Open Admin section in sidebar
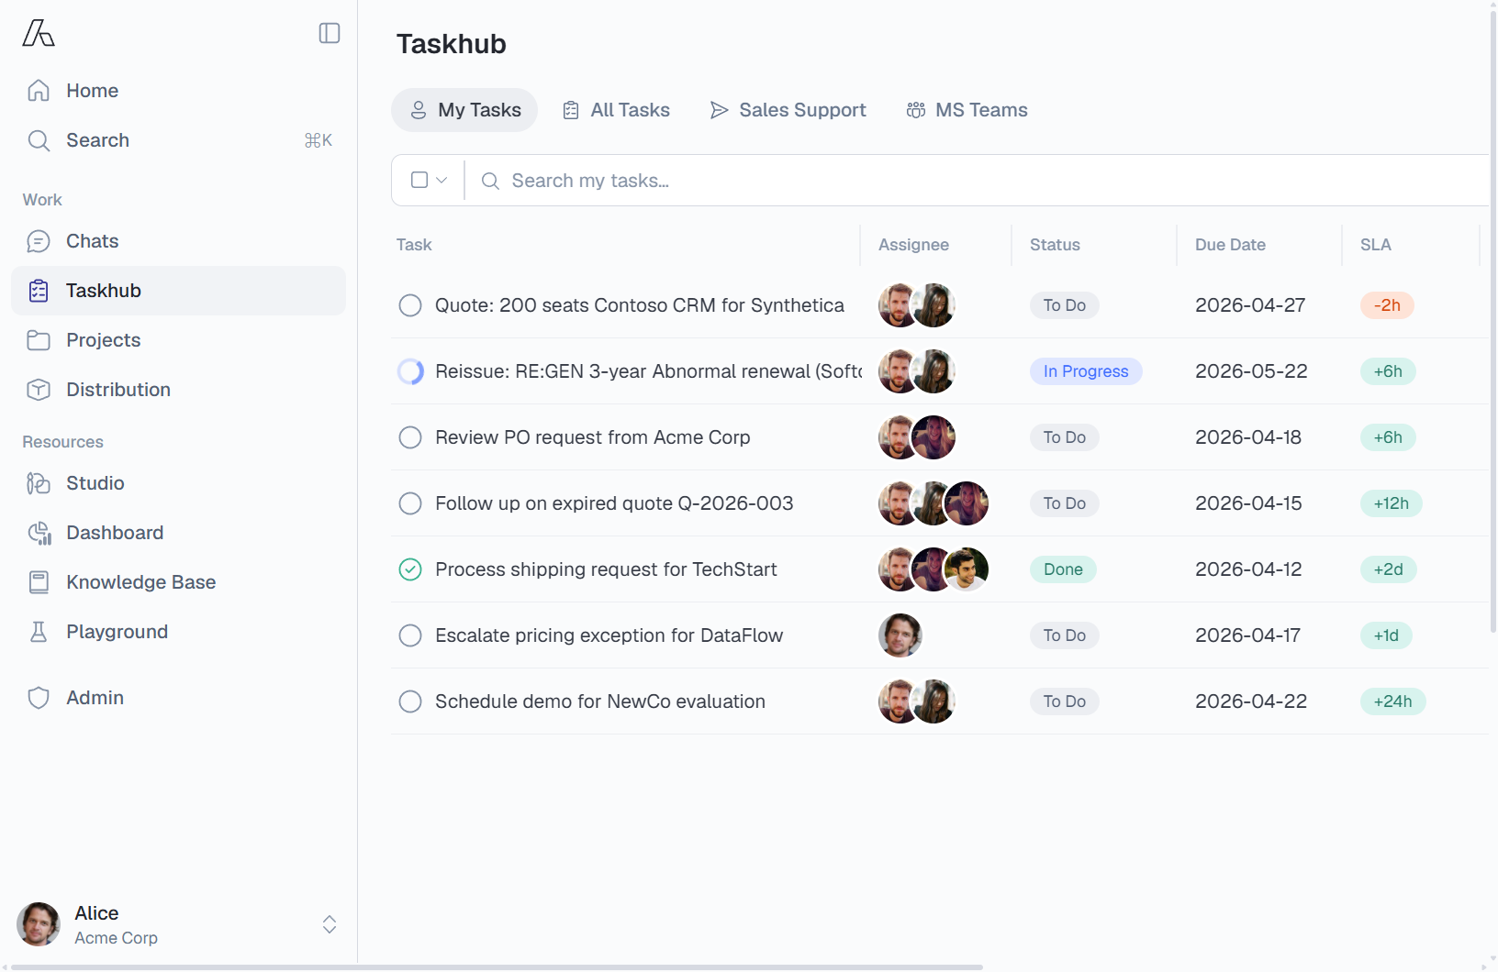The image size is (1498, 972). [x=178, y=698]
